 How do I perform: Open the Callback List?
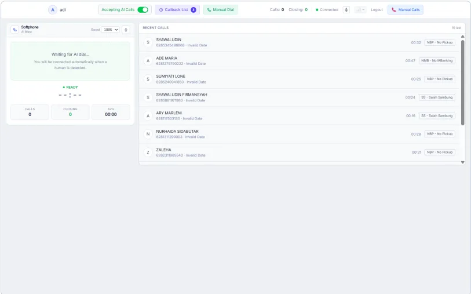(x=177, y=10)
